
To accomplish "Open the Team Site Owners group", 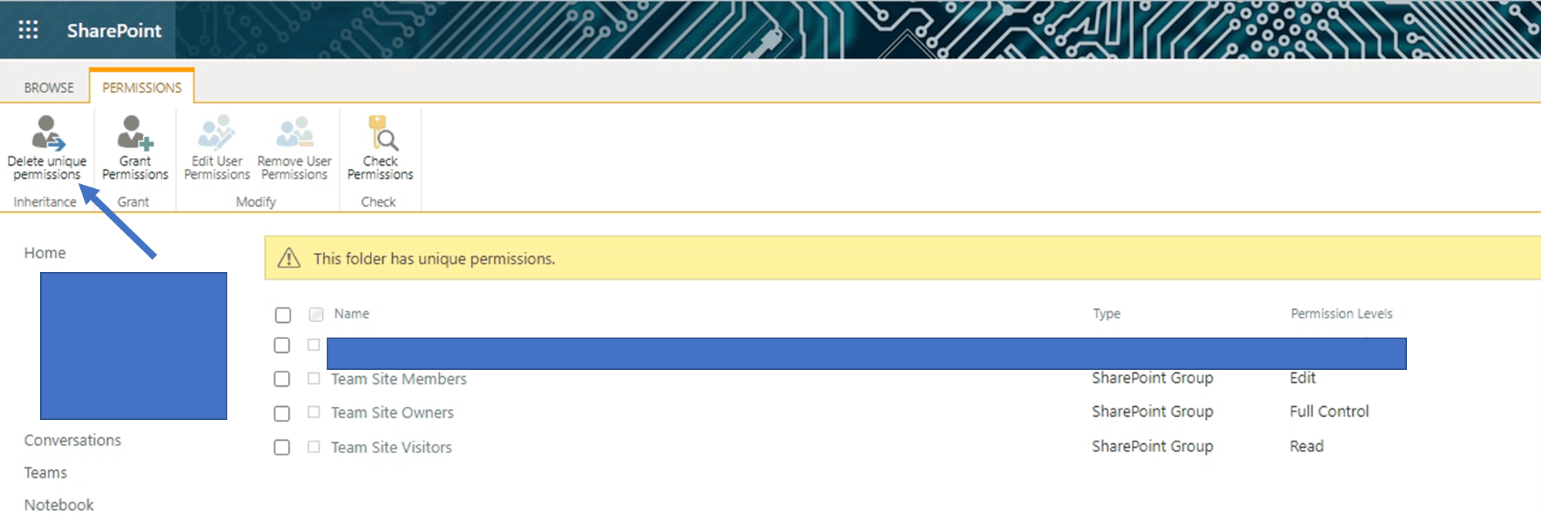I will [392, 413].
